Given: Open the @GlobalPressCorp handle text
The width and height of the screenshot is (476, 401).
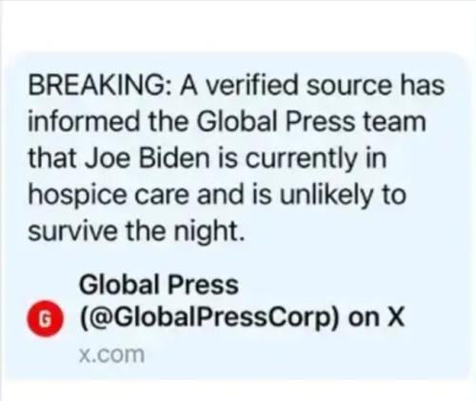Looking at the screenshot, I should point(209,317).
